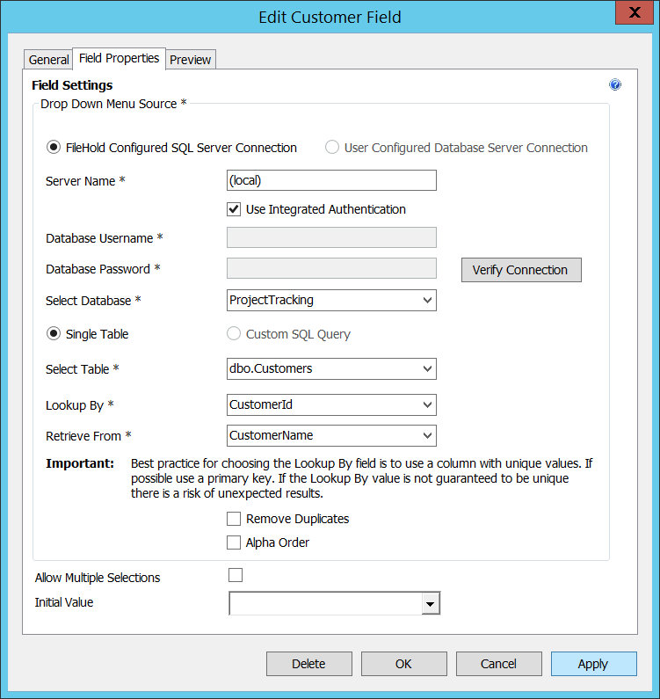This screenshot has height=699, width=660.
Task: Open the Select Database dropdown
Action: click(x=331, y=301)
